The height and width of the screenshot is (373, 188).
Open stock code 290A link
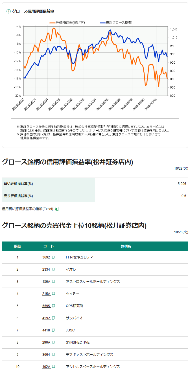(46, 342)
